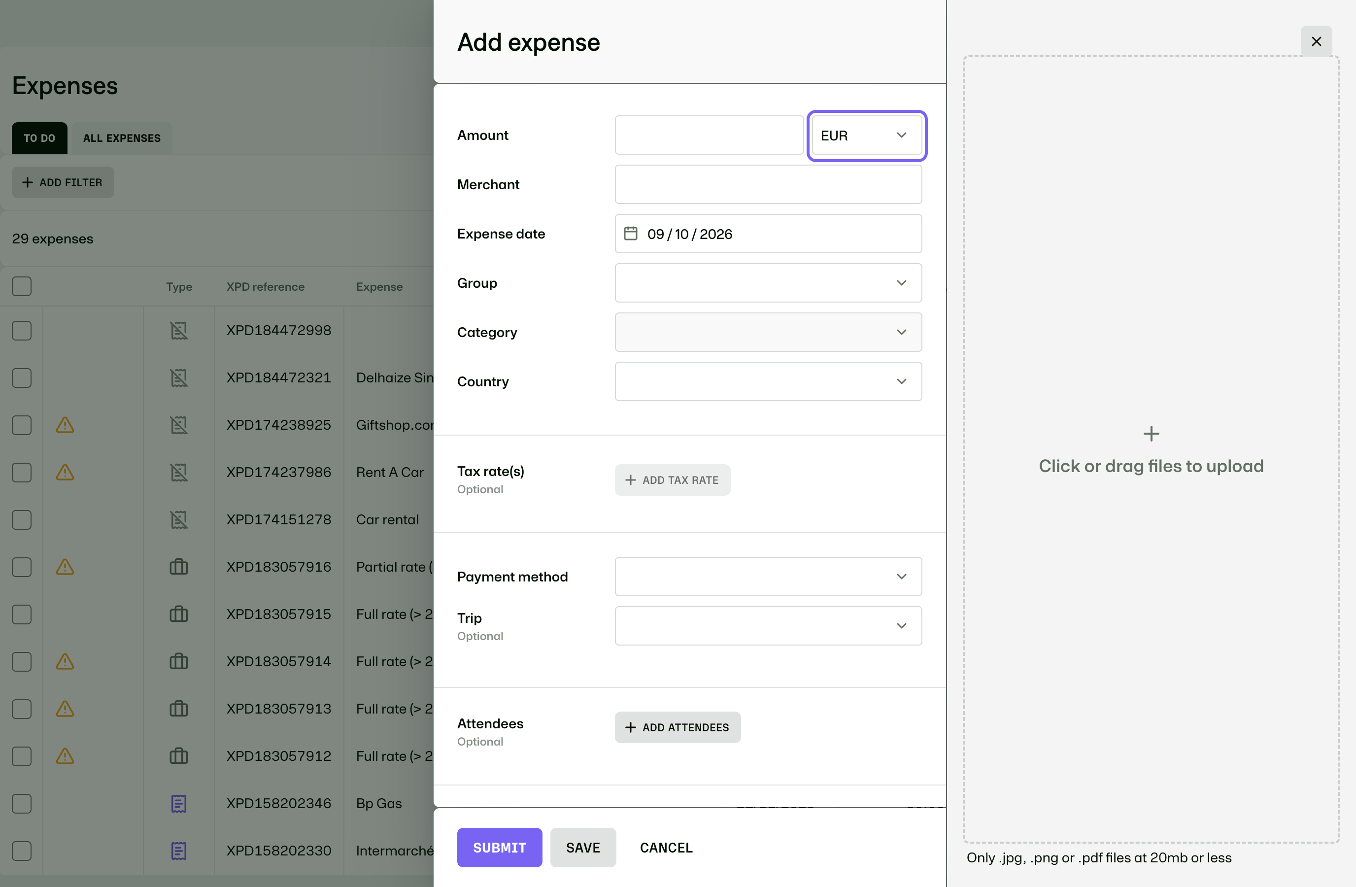Click the ADD ATTENDEES button
Screen dimensions: 1356x887
pos(678,727)
